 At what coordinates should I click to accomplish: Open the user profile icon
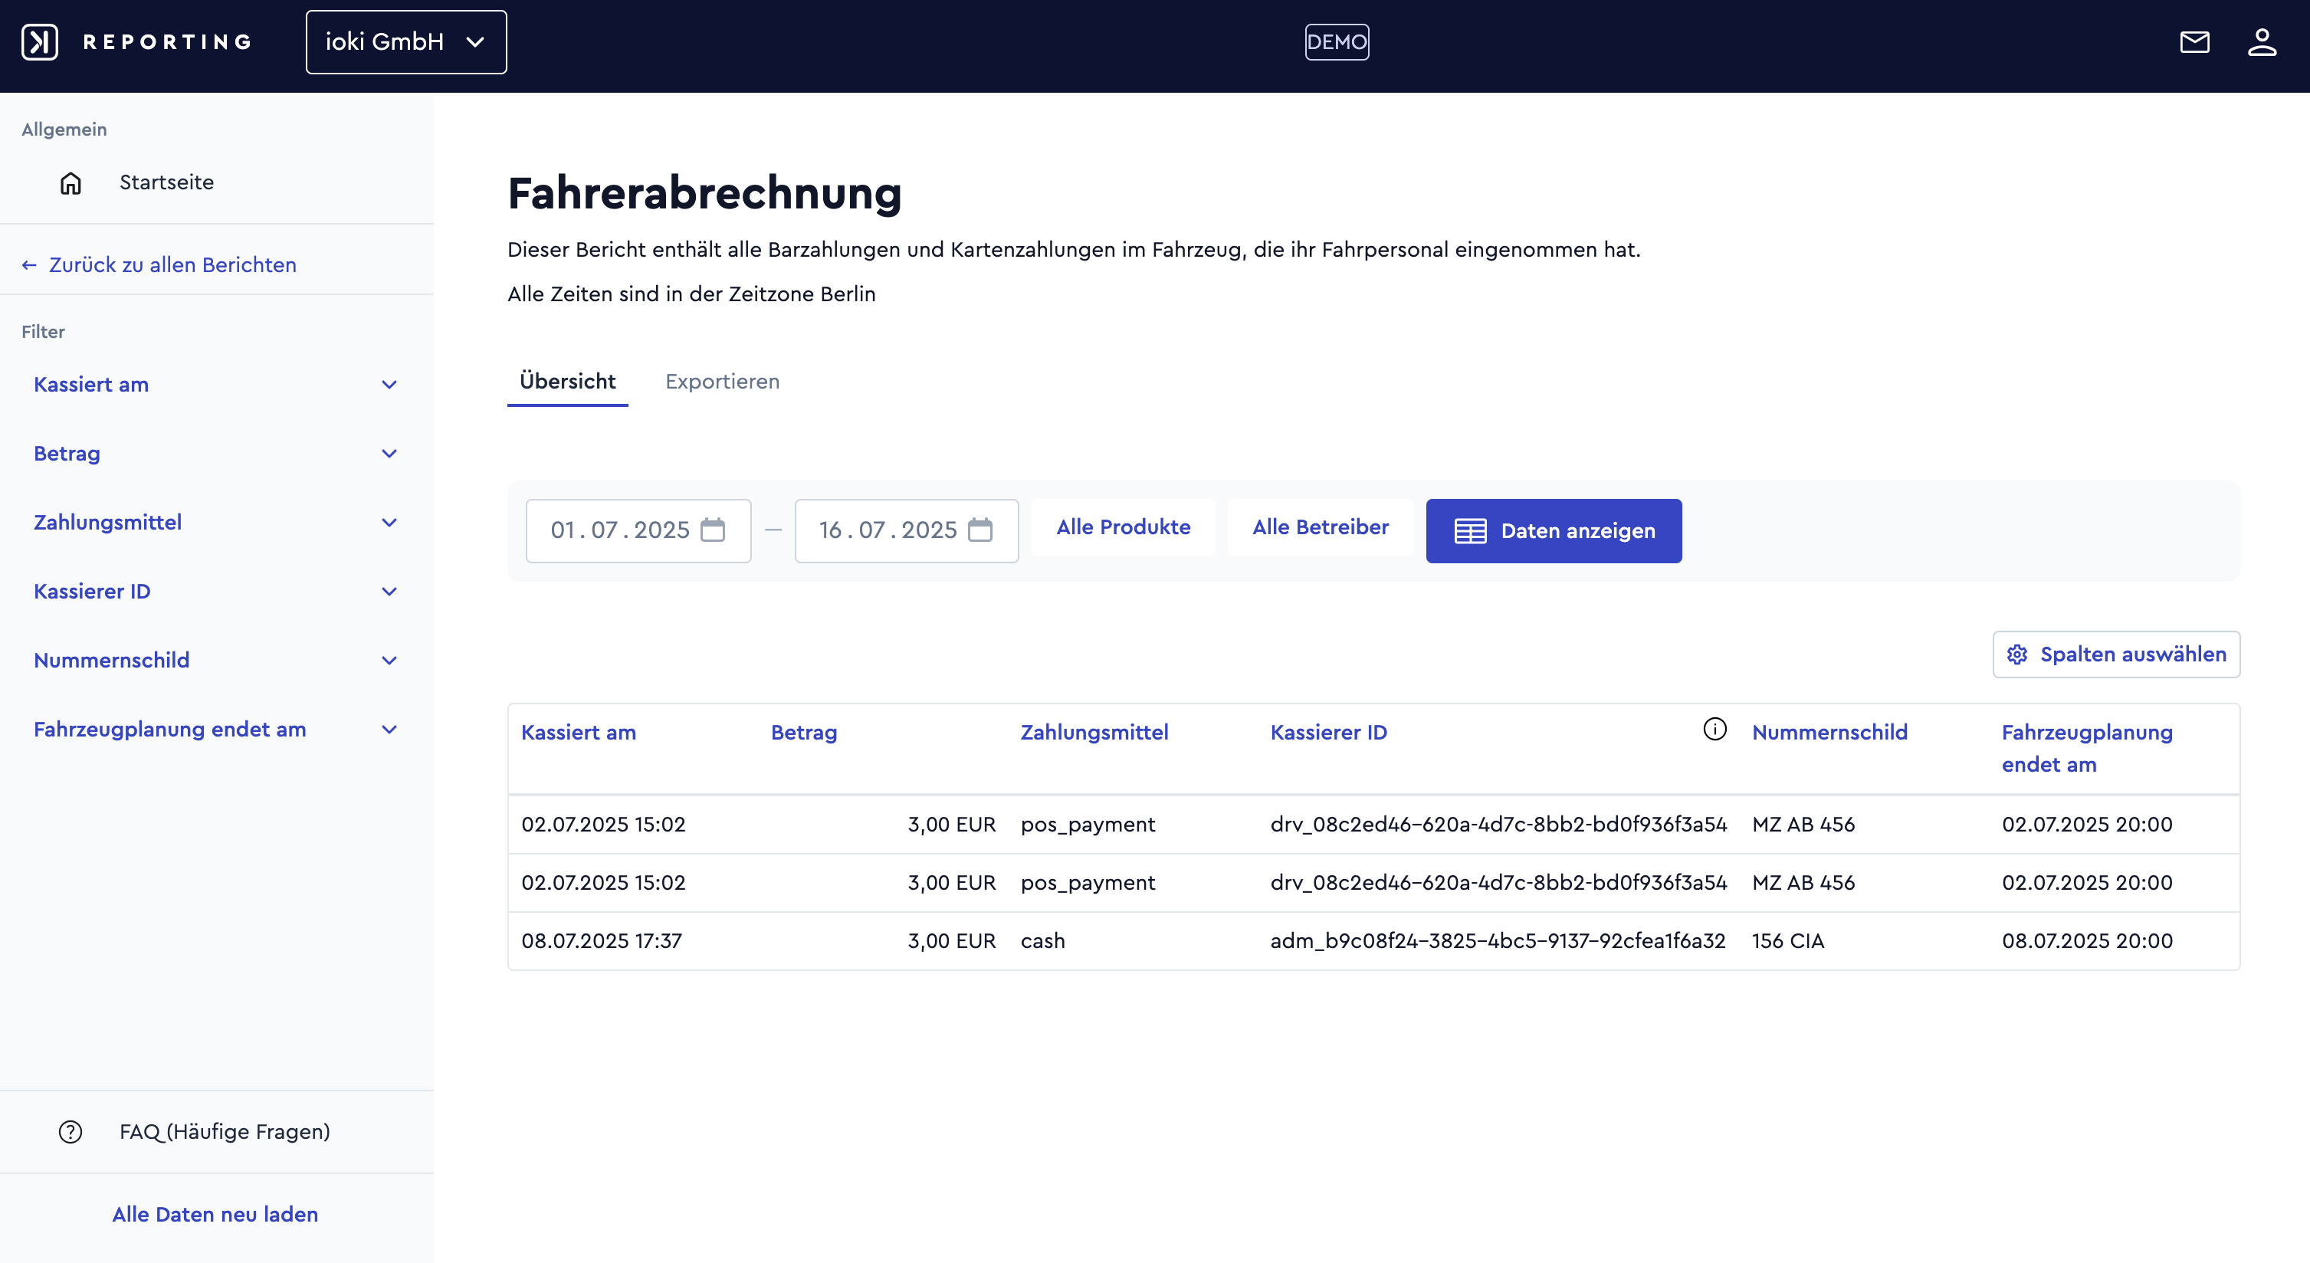coord(2262,42)
